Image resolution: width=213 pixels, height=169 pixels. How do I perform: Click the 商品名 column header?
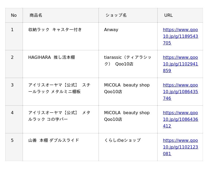(61, 15)
